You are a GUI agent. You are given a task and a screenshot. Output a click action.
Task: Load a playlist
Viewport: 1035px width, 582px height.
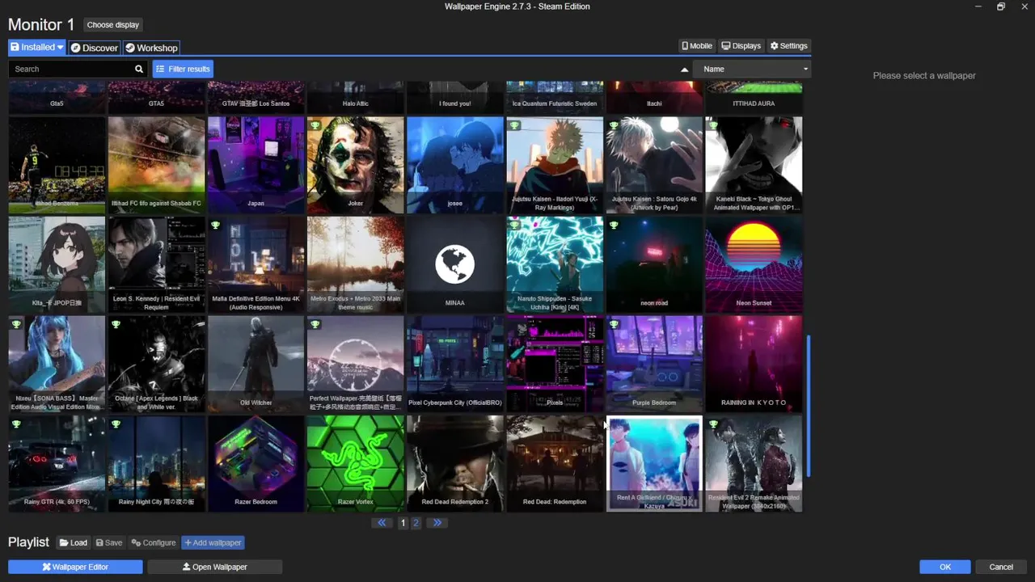click(x=74, y=543)
